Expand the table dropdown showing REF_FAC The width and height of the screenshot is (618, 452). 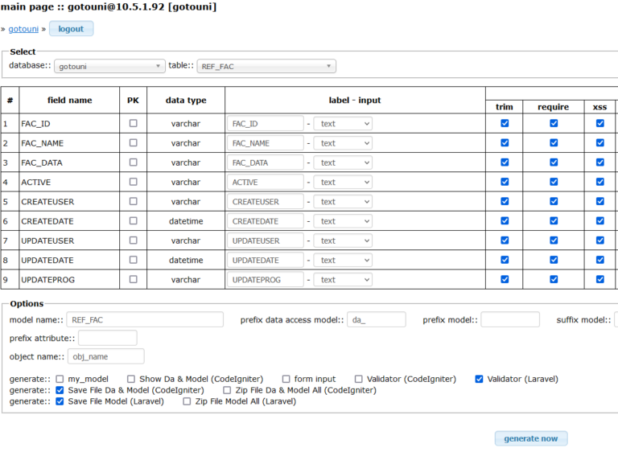[x=266, y=67]
